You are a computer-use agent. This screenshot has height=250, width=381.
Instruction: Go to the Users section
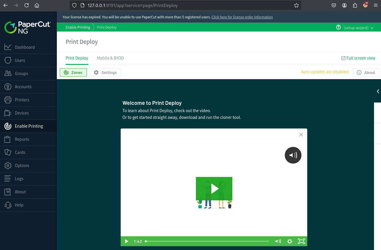coord(28,60)
